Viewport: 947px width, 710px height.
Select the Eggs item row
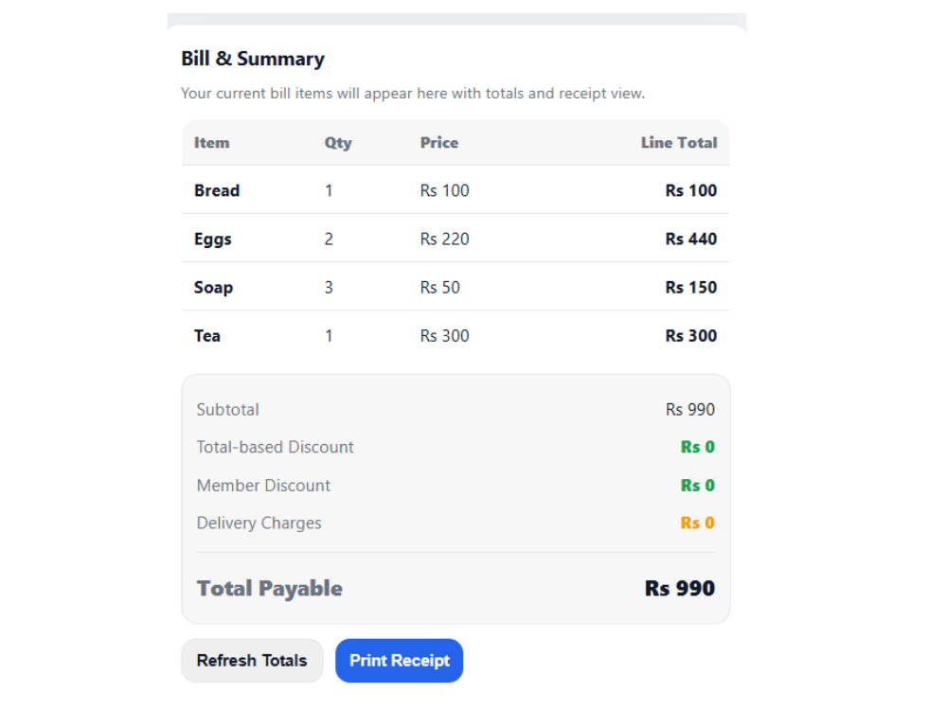point(456,239)
